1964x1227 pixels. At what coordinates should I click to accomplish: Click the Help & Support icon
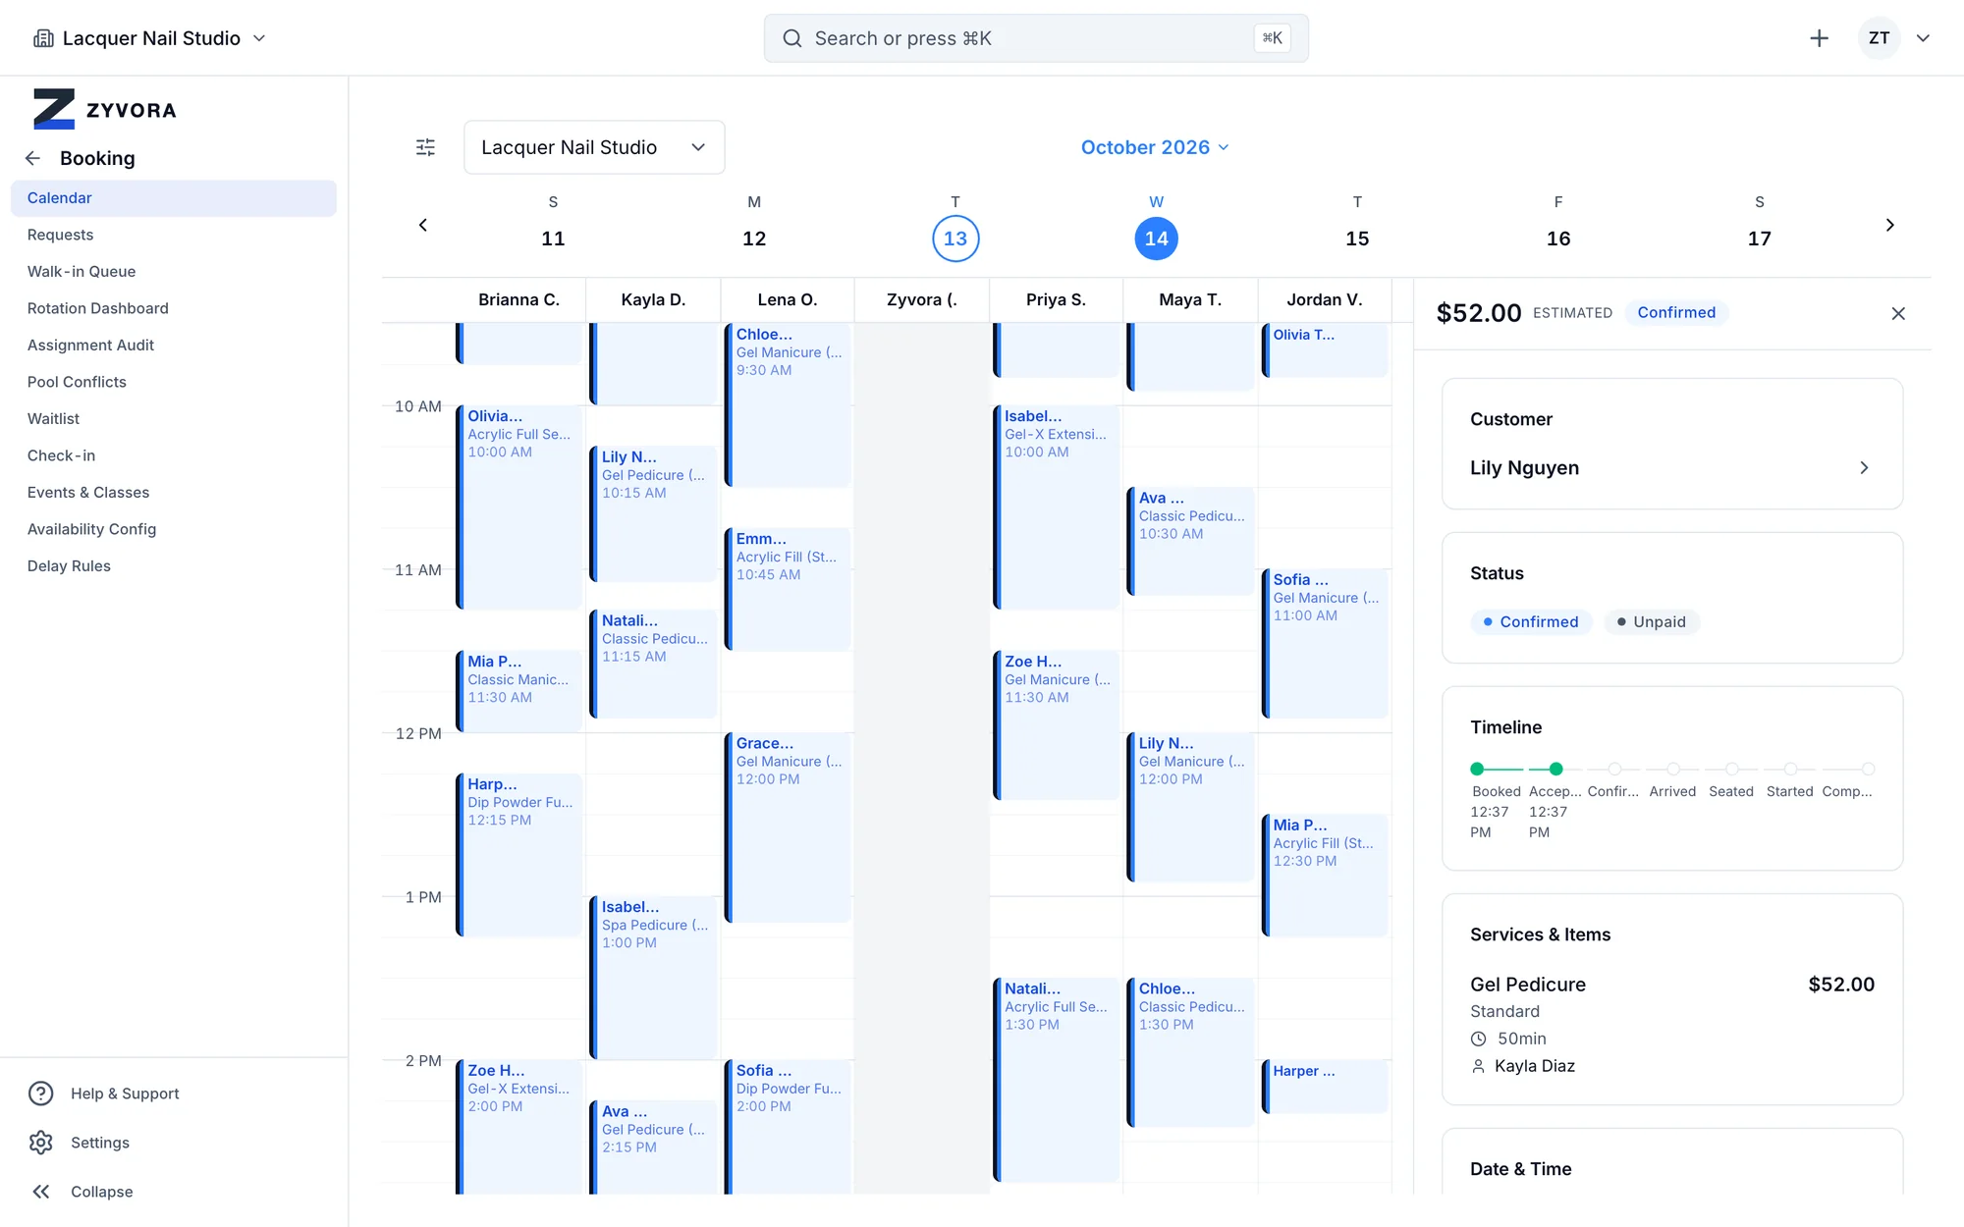pos(41,1094)
